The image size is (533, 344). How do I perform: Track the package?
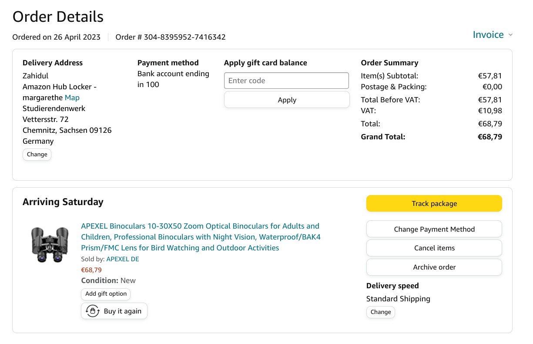[x=434, y=203]
